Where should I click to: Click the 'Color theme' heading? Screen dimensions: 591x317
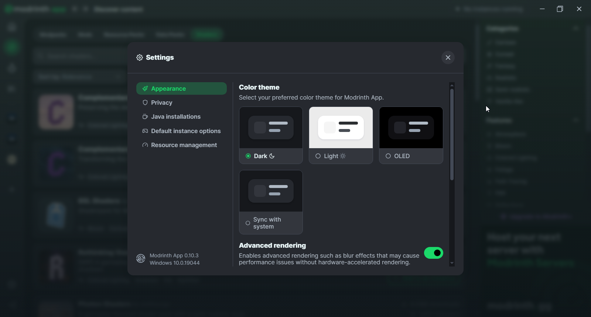point(259,87)
